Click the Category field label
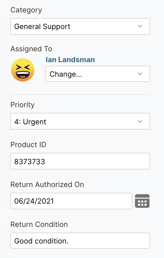 pos(26,10)
